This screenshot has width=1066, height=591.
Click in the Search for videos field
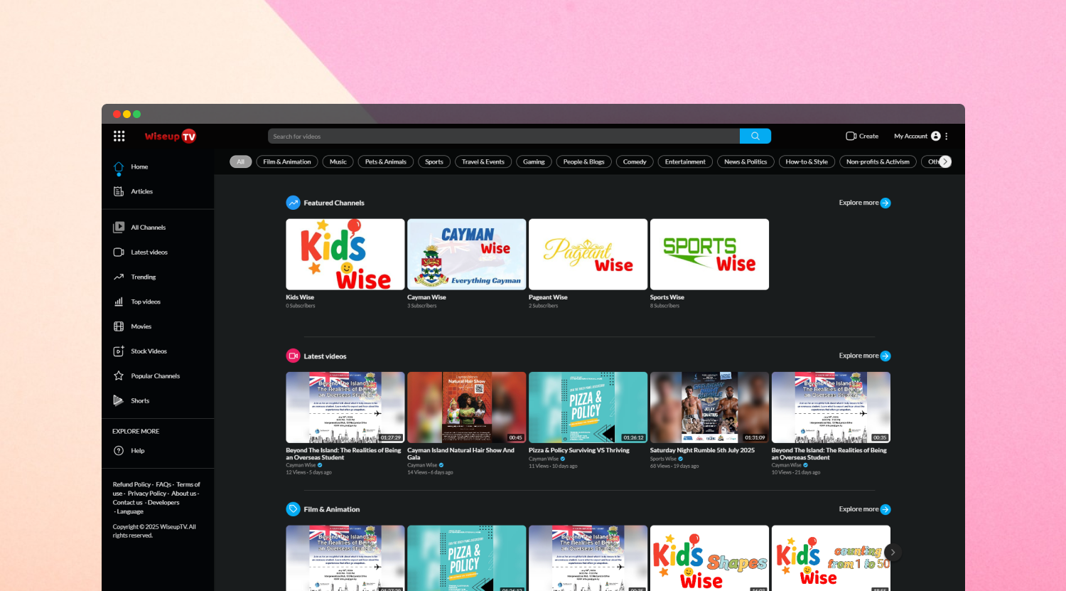click(x=504, y=137)
